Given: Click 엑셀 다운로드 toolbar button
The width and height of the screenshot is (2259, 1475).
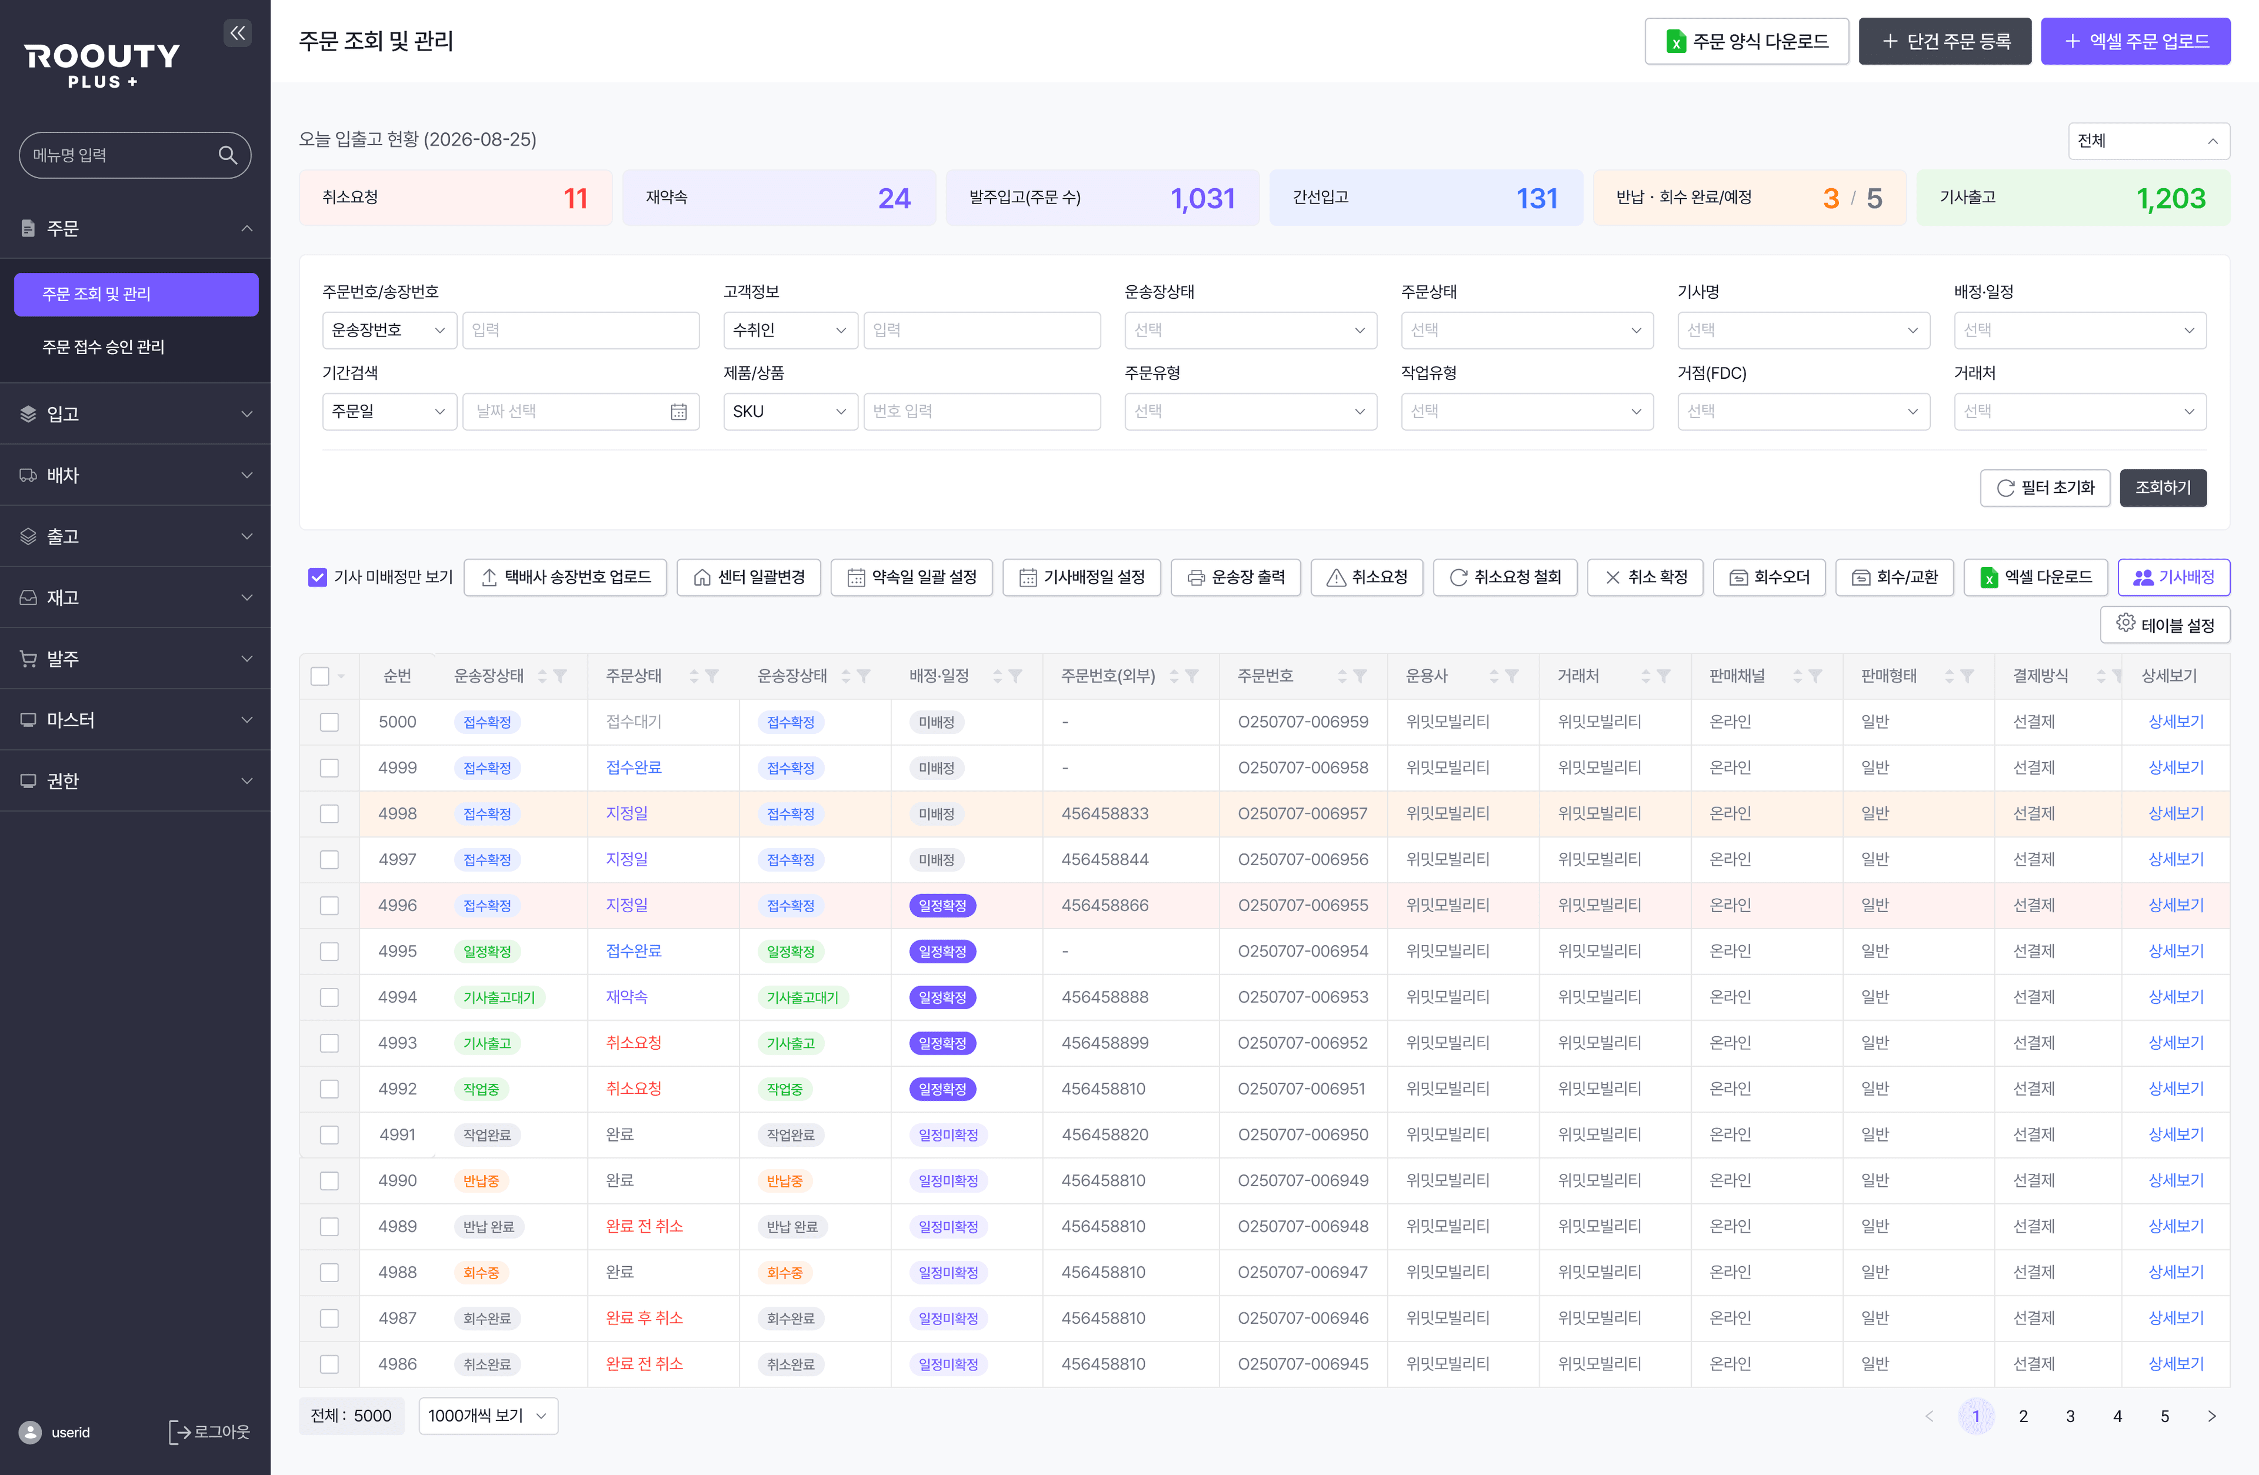Looking at the screenshot, I should (2035, 577).
